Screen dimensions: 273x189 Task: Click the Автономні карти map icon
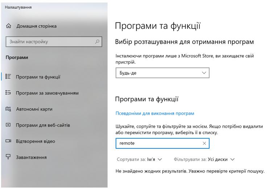pyautogui.click(x=8, y=109)
